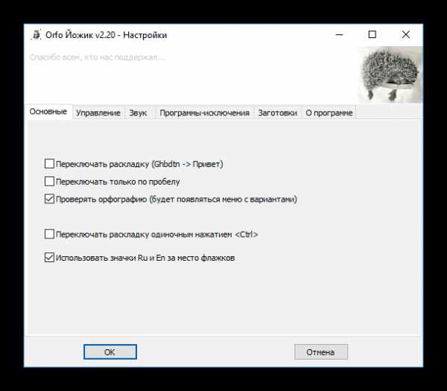Switch to Программы-исключения tab
The image size is (447, 391).
tap(204, 113)
